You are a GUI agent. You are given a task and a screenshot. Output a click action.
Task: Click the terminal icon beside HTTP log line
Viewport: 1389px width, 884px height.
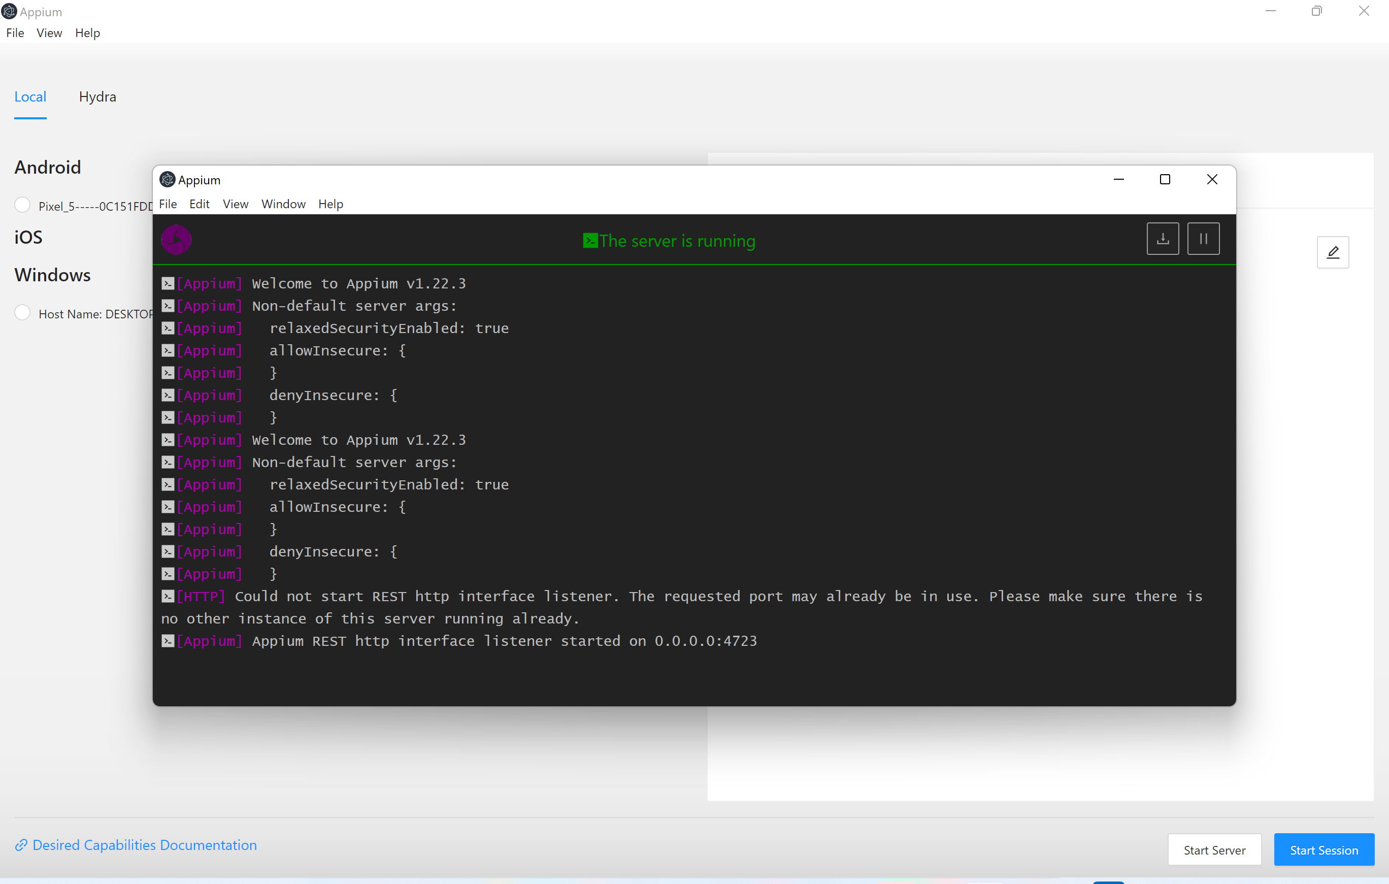(x=168, y=596)
